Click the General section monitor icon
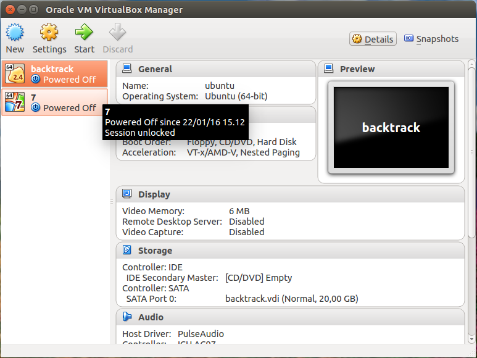 (x=127, y=69)
